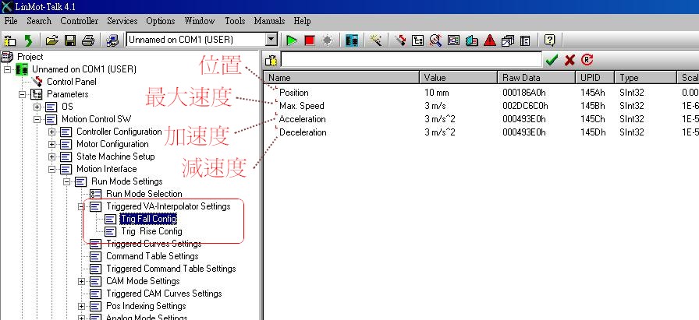Click the Value column header

point(458,77)
